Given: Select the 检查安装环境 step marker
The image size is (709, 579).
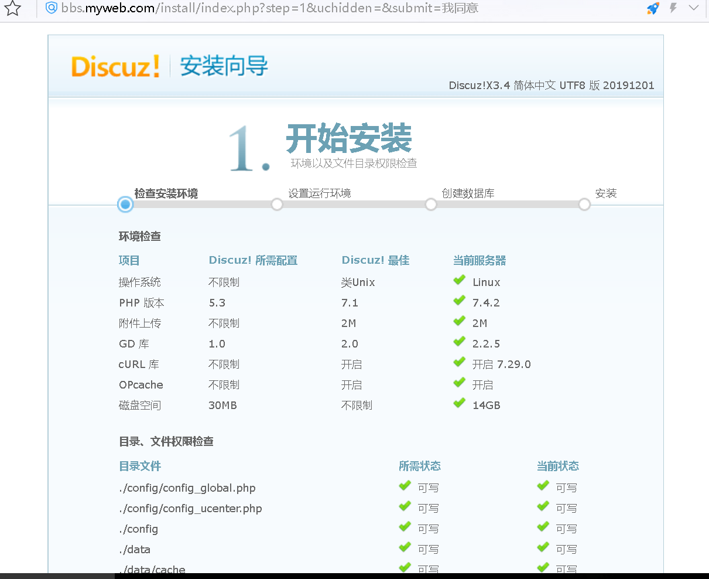Looking at the screenshot, I should (125, 205).
